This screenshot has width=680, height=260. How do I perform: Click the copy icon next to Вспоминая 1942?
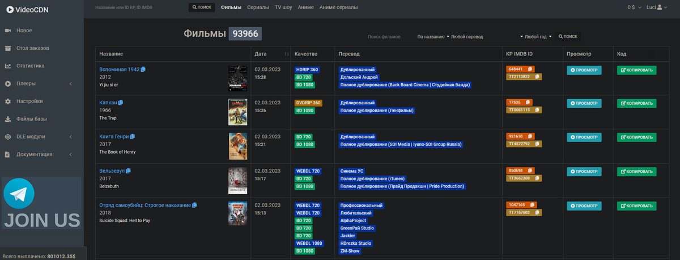tap(143, 69)
